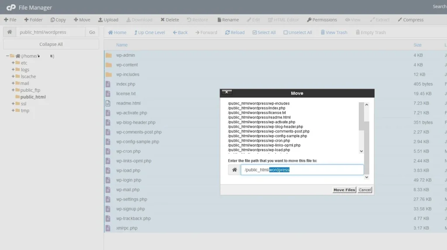Collapse the home root tree node
The height and width of the screenshot is (250, 447).
click(7, 56)
